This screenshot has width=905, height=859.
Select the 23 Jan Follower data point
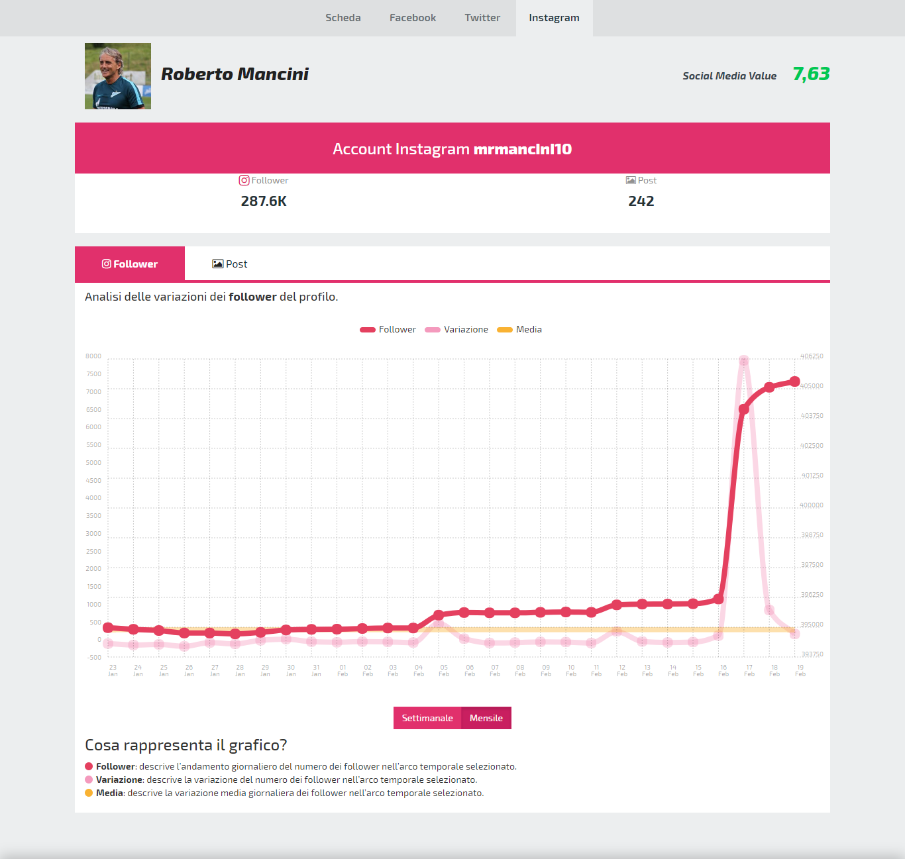(x=108, y=627)
